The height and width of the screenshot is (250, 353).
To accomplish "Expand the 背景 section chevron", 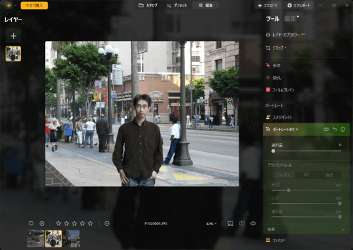I will 343,230.
